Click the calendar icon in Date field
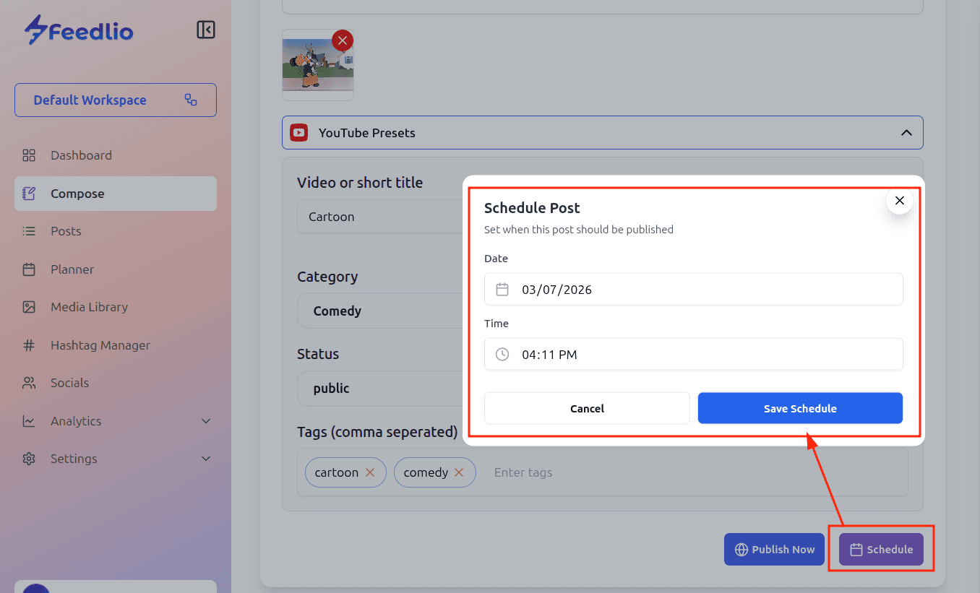 pos(502,290)
